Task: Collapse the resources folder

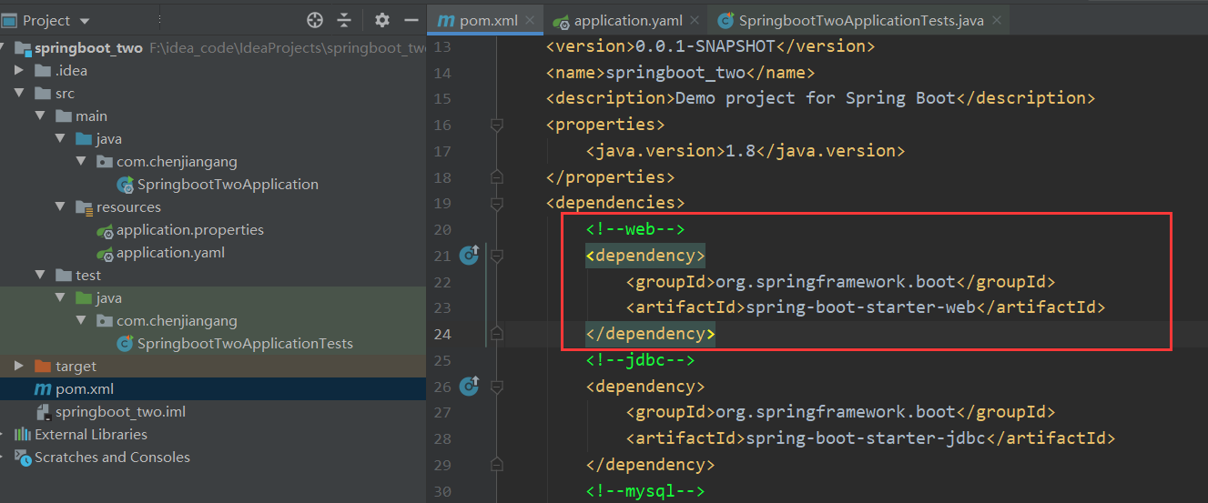Action: (60, 207)
